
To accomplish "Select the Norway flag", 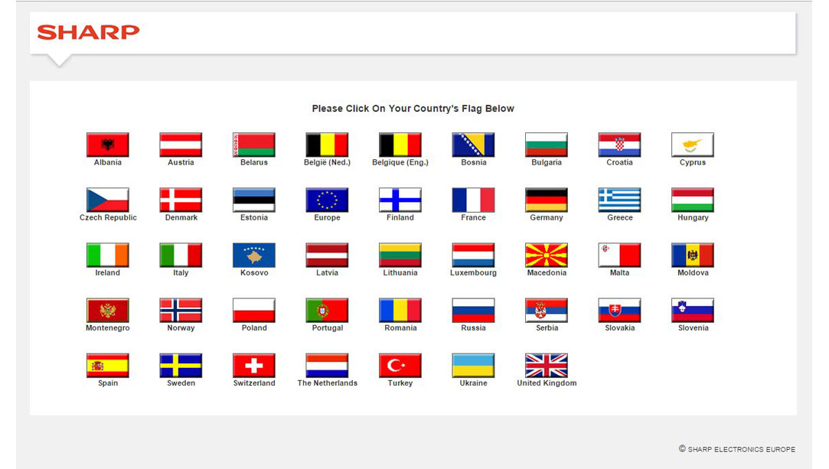I will (181, 310).
